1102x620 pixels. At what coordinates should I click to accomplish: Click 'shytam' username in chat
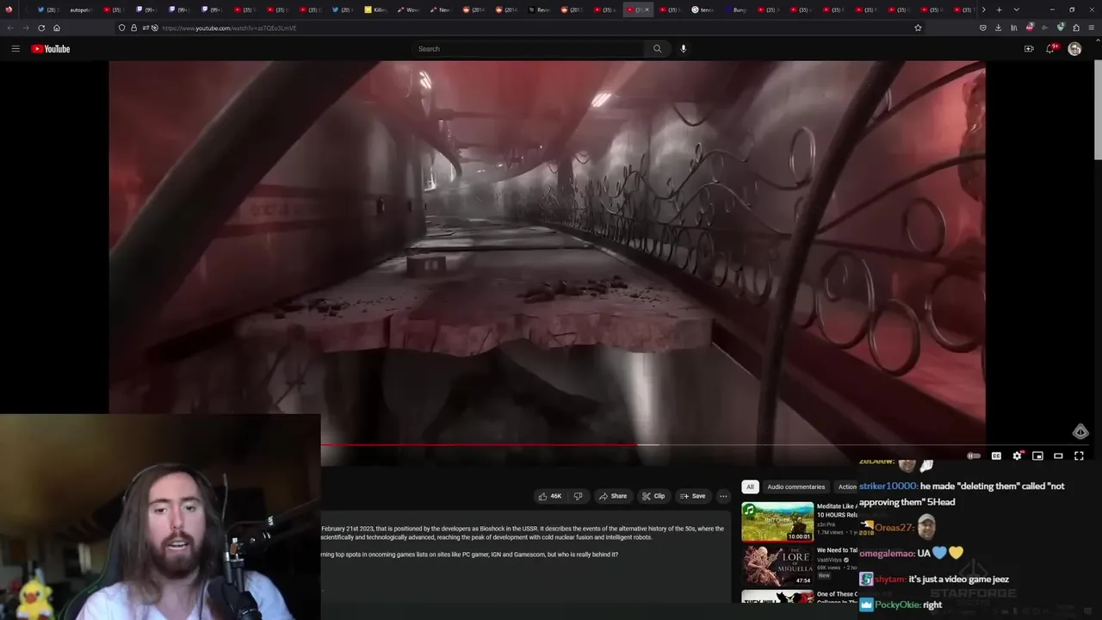(890, 580)
